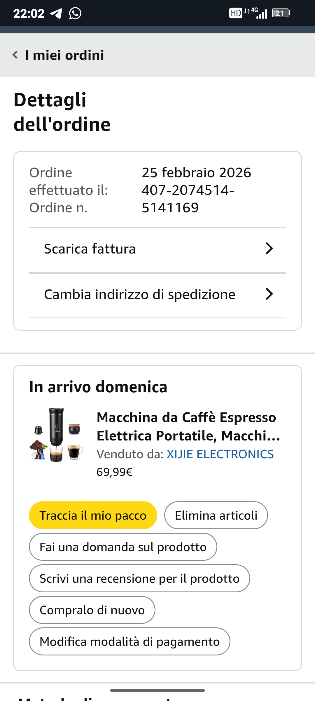315x701 pixels.
Task: Write a review via Scrivi una recensione
Action: pyautogui.click(x=139, y=579)
